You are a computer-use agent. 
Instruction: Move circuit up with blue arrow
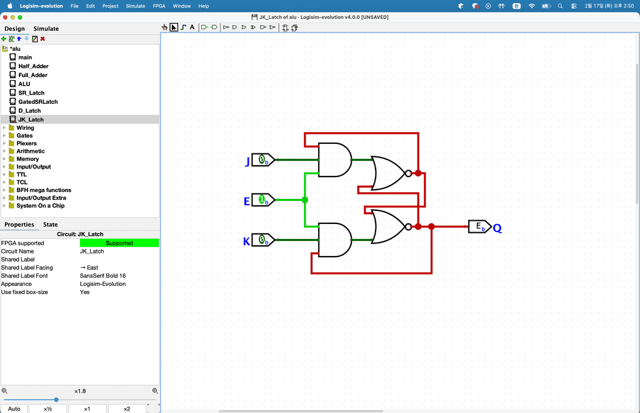pos(19,39)
